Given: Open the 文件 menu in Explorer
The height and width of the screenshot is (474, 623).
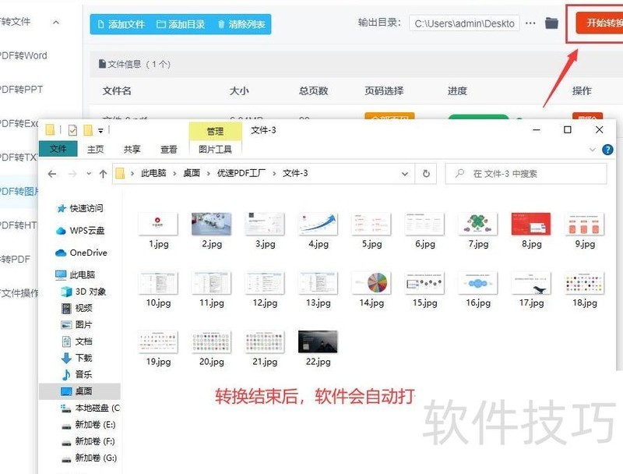Looking at the screenshot, I should tap(59, 148).
